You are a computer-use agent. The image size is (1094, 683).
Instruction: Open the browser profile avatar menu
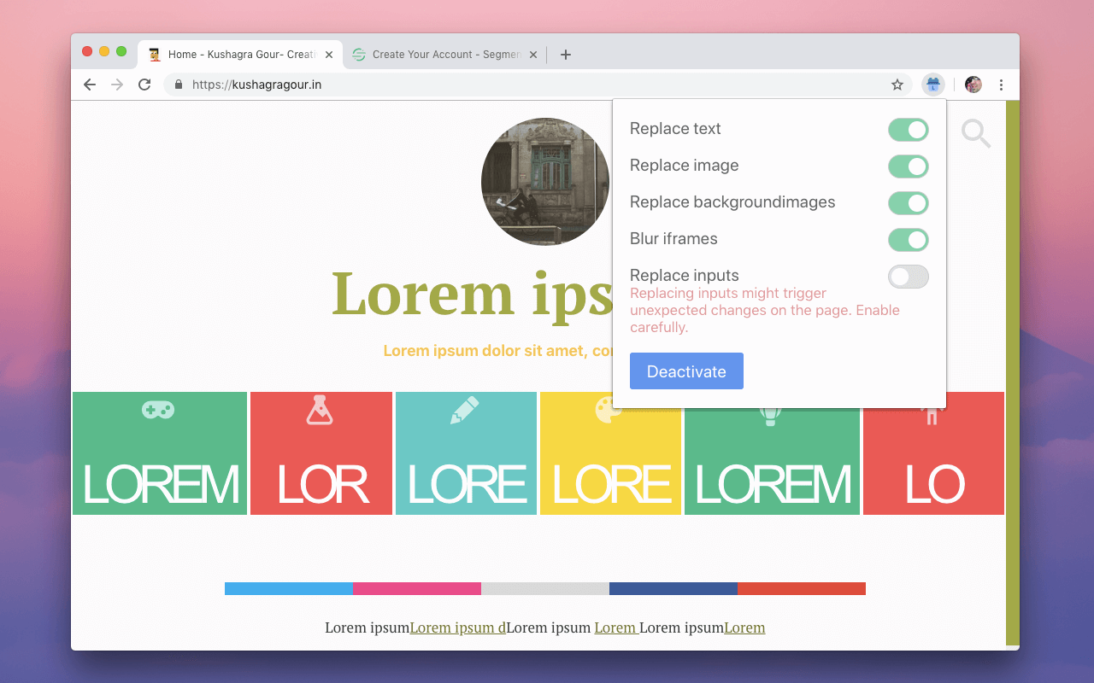point(973,85)
